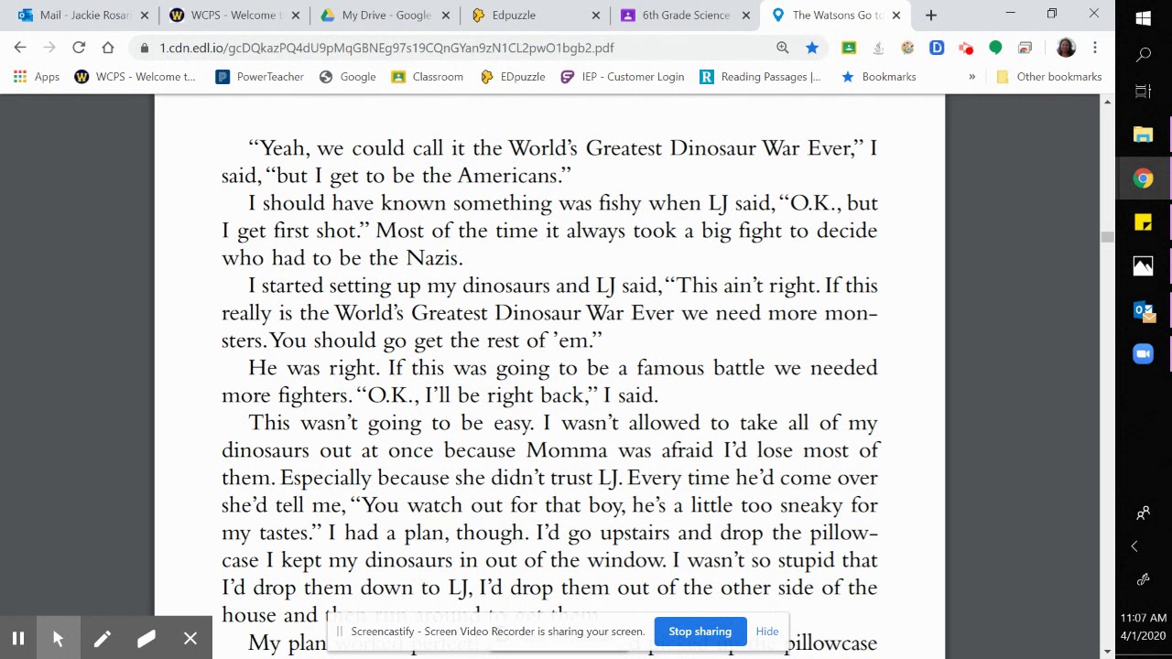Expand hidden bookmarks with the chevron
Image resolution: width=1172 pixels, height=659 pixels.
971,77
